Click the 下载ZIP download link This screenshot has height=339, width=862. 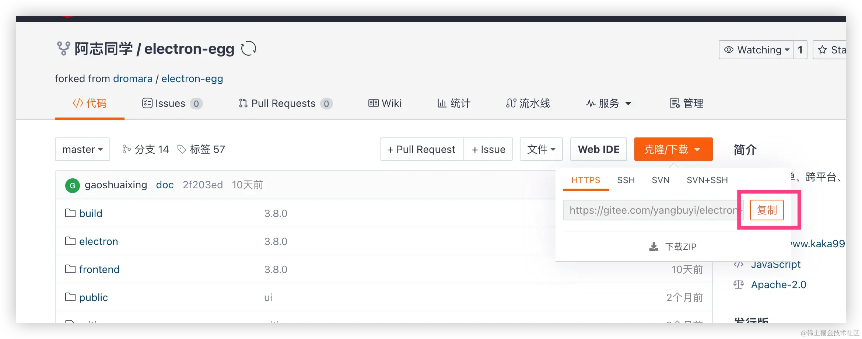coord(673,247)
